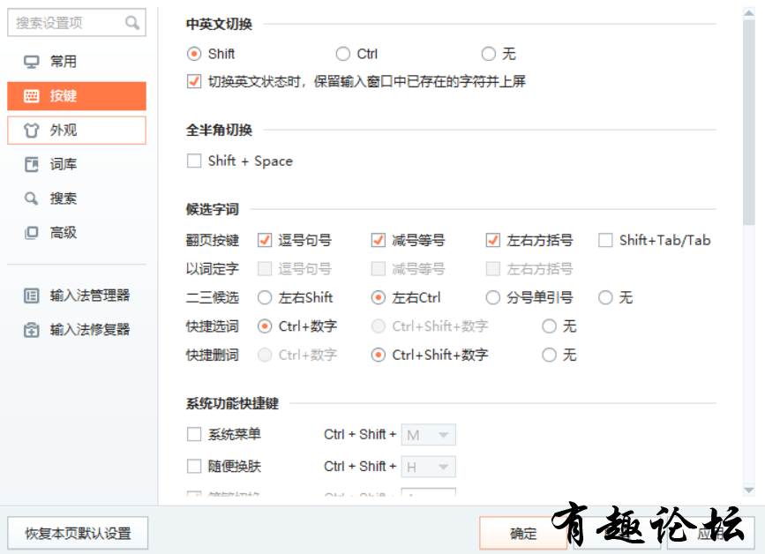Click the list icon beside 输入法管理器
This screenshot has height=554, width=765.
pyautogui.click(x=32, y=296)
